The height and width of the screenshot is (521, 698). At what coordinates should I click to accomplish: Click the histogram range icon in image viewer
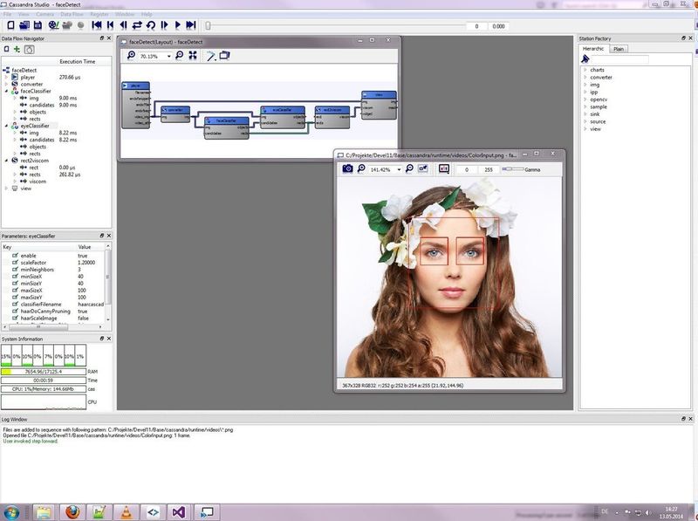coord(444,168)
